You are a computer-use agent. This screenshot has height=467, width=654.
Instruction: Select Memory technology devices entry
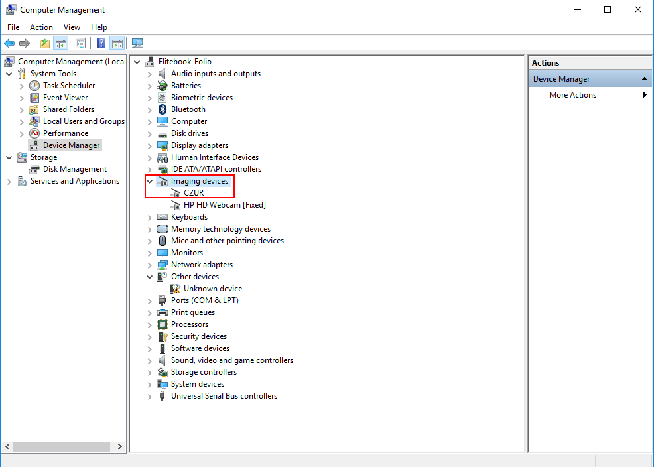[x=221, y=229]
